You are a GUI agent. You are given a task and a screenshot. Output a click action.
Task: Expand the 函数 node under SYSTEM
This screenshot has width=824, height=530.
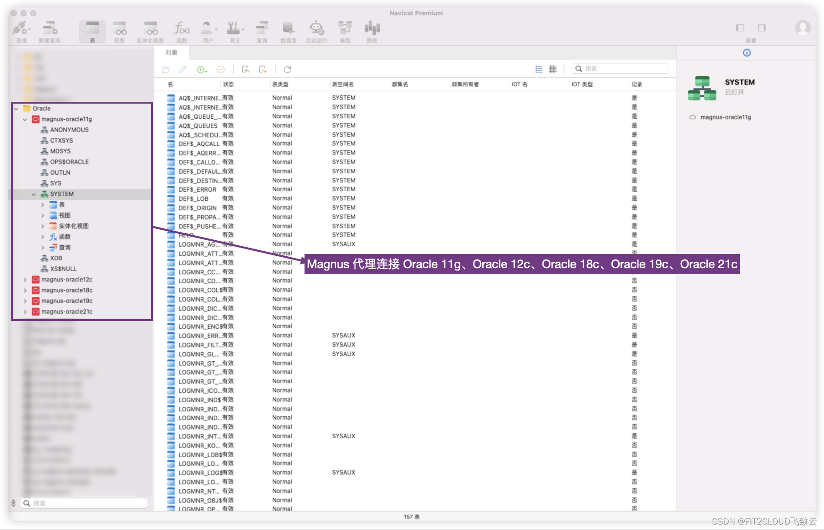(x=43, y=237)
